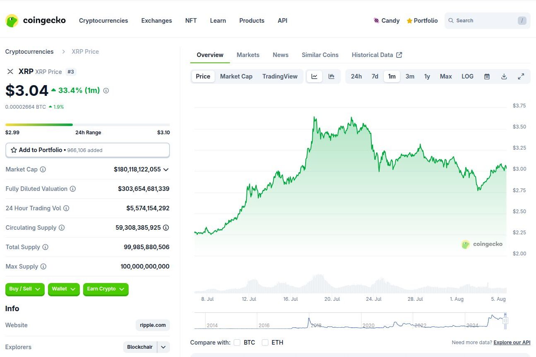
Task: Open the Markets tab
Action: 248,55
